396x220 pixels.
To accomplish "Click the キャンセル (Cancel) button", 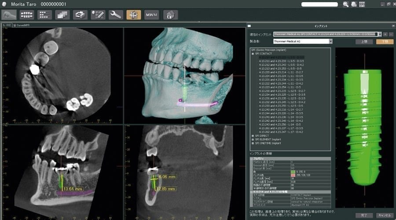I will (x=384, y=215).
